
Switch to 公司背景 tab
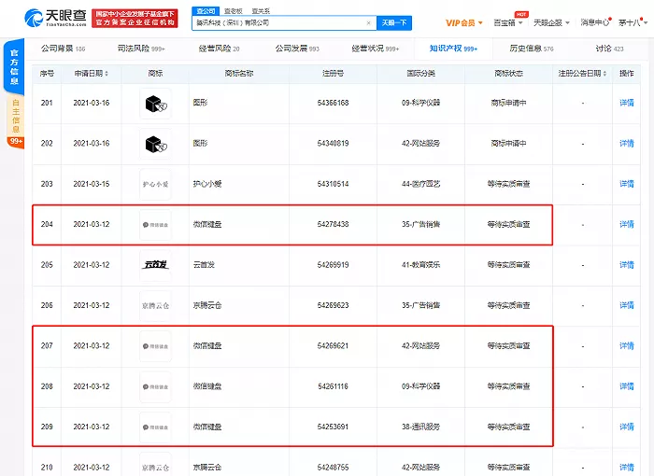tap(63, 49)
